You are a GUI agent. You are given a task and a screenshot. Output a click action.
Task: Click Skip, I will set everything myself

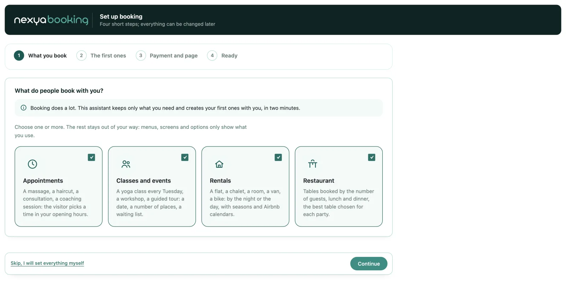click(x=47, y=263)
